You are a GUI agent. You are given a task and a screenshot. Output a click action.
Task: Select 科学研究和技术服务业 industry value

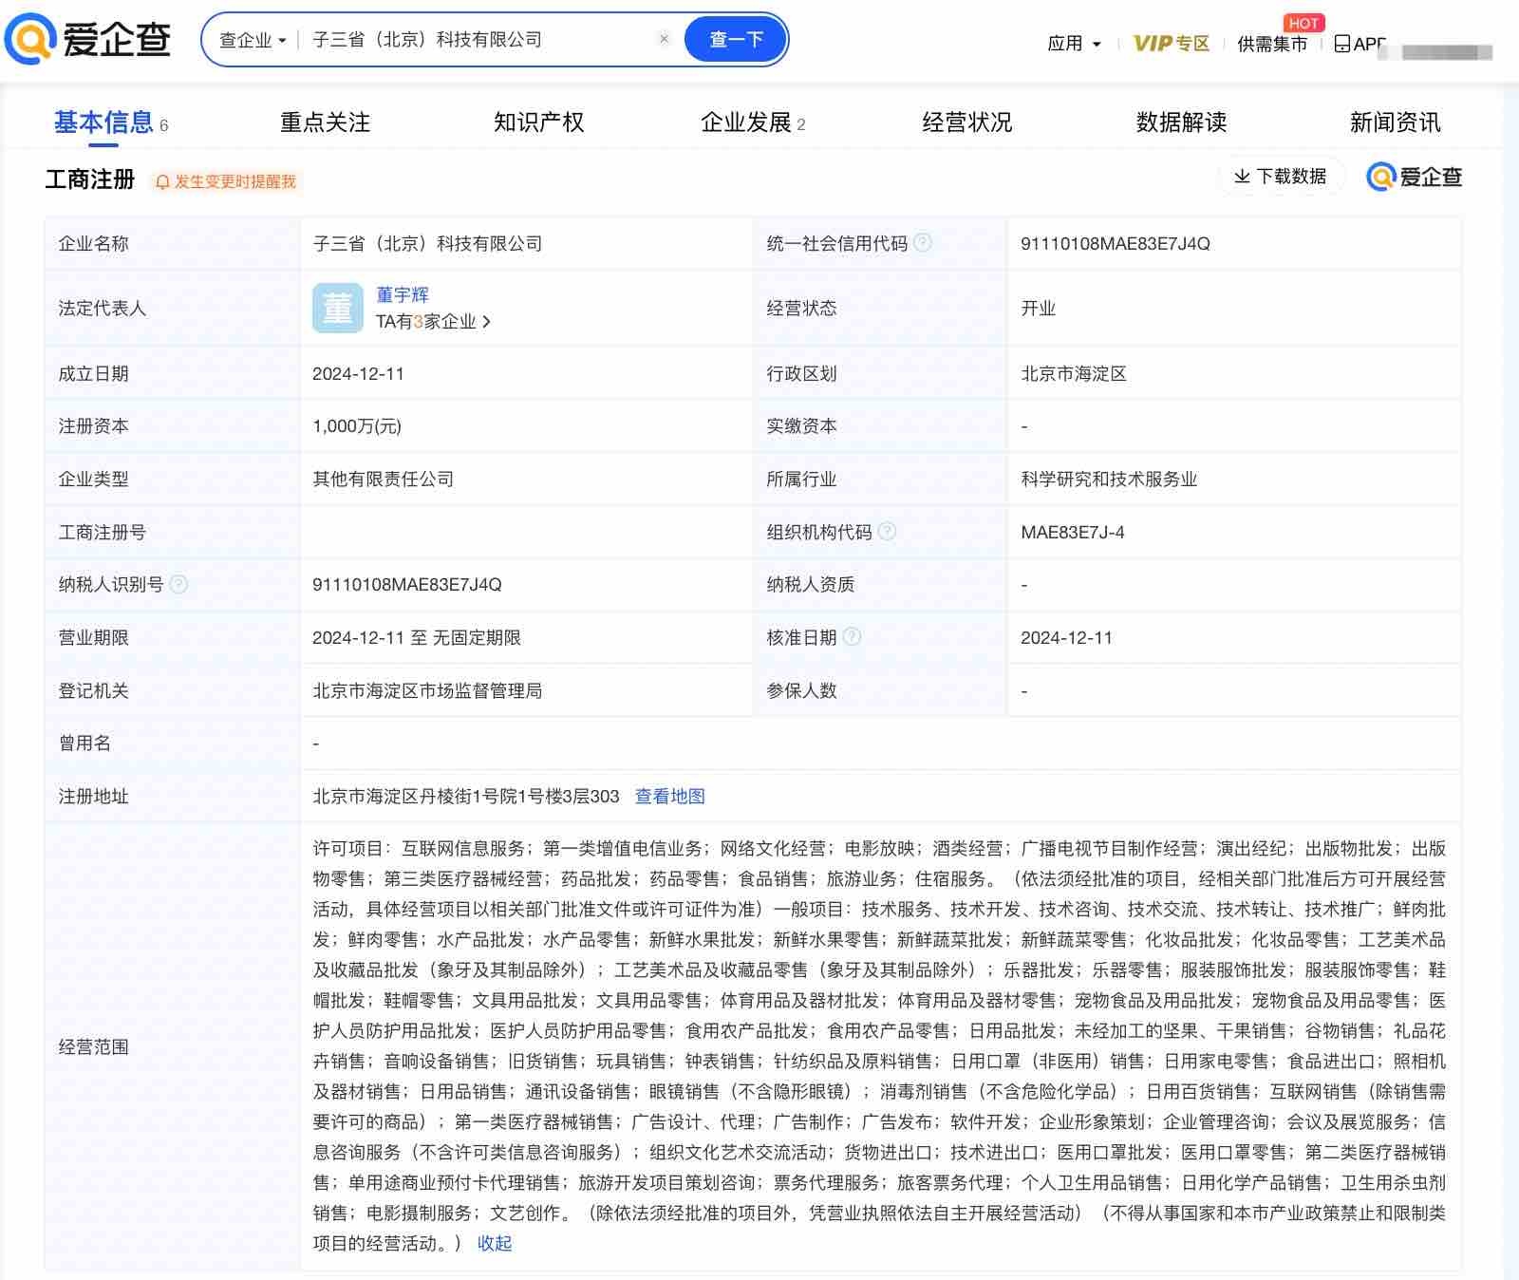coord(1109,480)
